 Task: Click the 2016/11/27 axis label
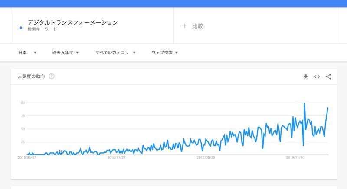[x=116, y=158]
